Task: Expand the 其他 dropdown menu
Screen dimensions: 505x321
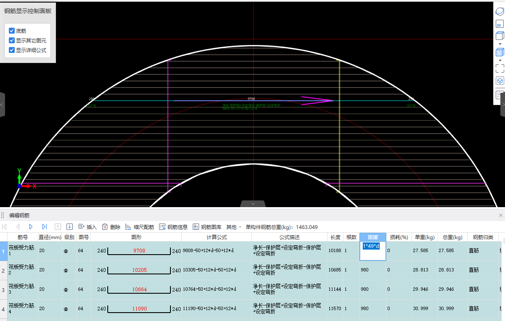Action: (x=234, y=227)
